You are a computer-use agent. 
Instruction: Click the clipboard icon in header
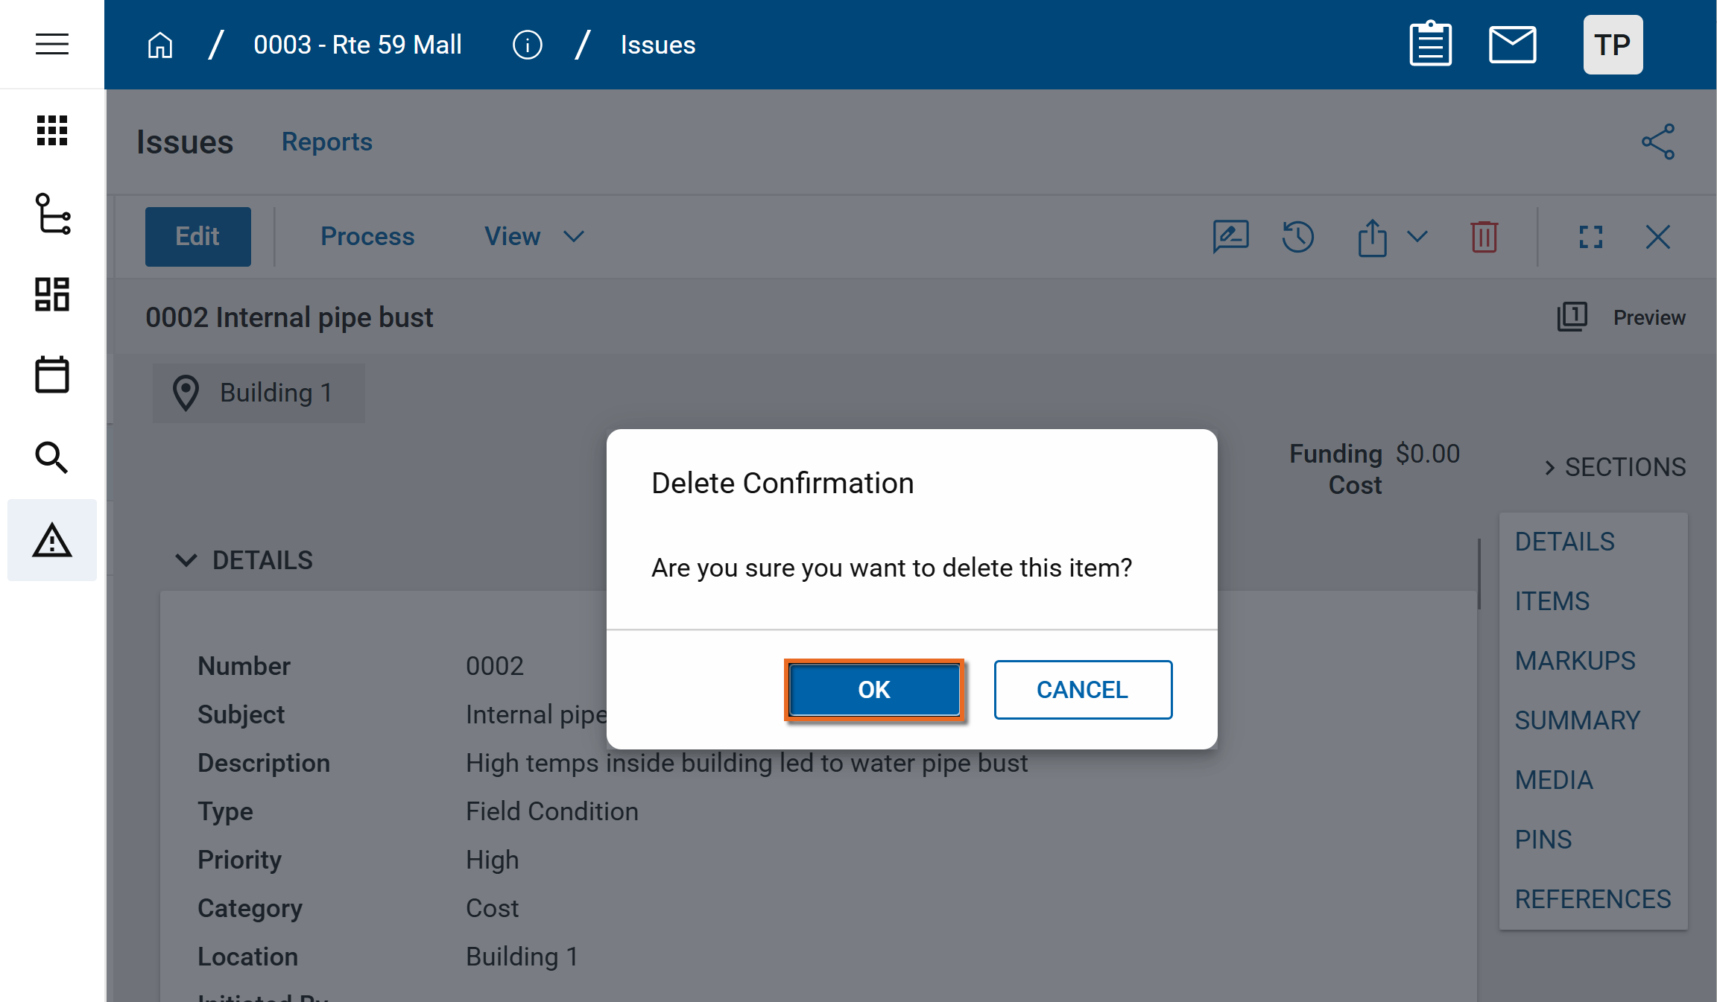pos(1430,45)
